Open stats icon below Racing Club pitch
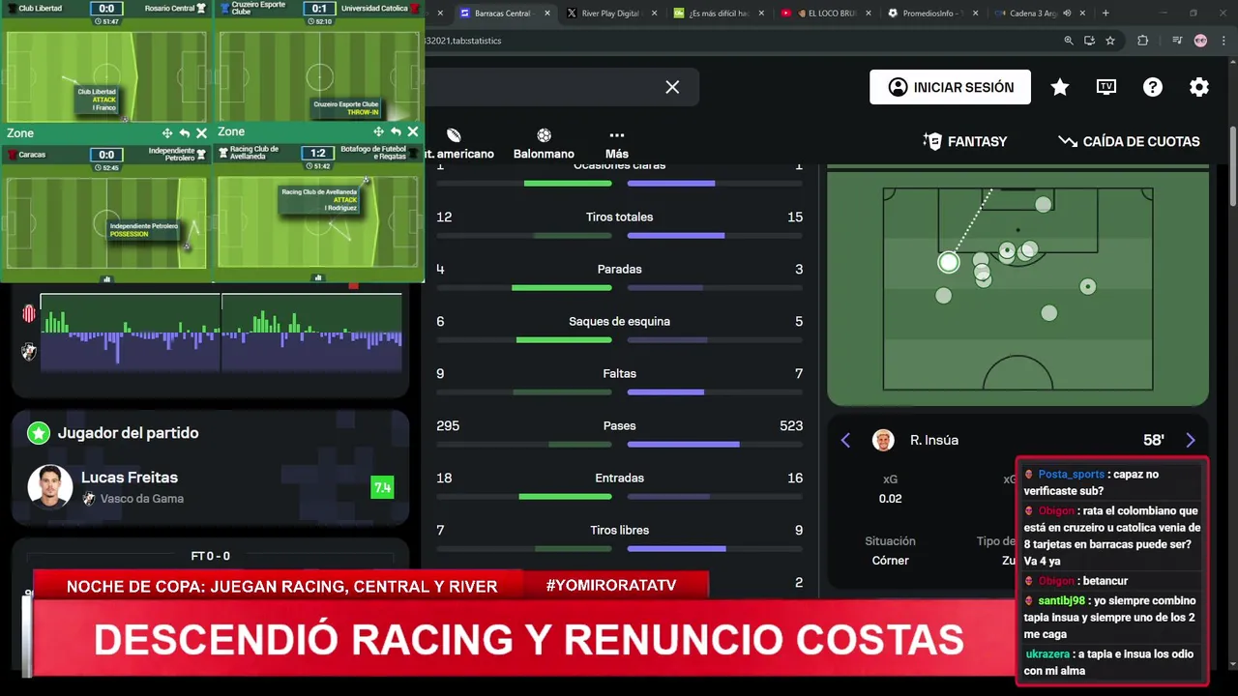This screenshot has width=1238, height=696. tap(318, 278)
